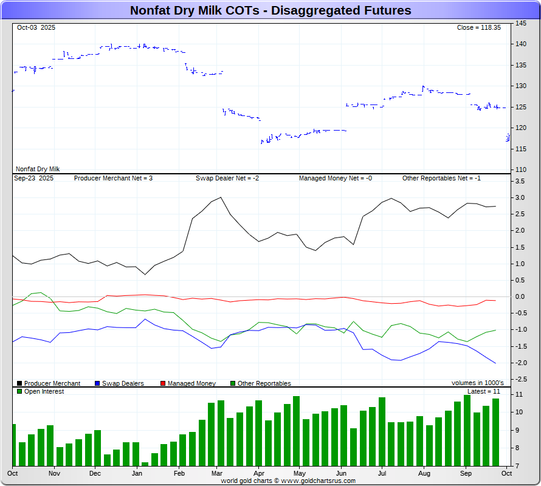
Task: Click the chart title 'Nonfat Dry Milk COTs'
Action: point(270,10)
